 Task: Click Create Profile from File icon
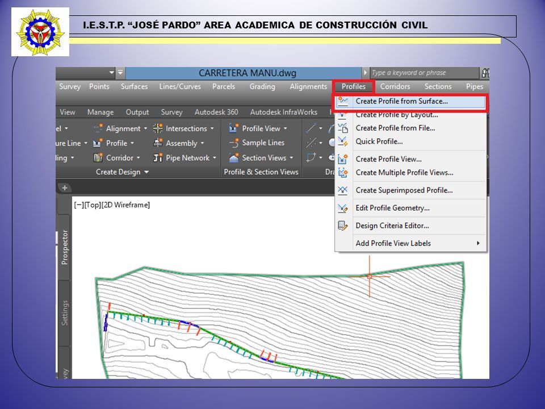tap(343, 128)
